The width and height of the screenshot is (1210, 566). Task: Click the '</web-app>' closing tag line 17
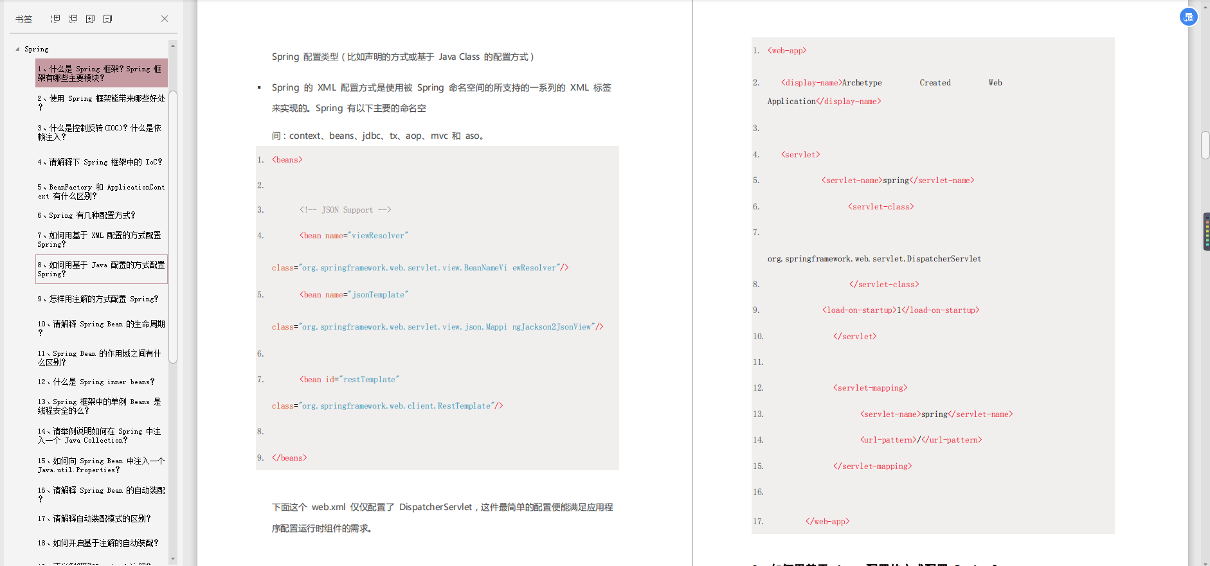point(827,521)
